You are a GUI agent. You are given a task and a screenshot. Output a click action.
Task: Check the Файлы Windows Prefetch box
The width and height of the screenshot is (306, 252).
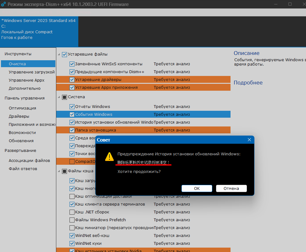(x=72, y=220)
